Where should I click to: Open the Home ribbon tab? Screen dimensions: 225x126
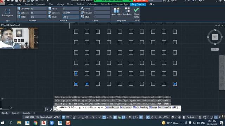11,4
